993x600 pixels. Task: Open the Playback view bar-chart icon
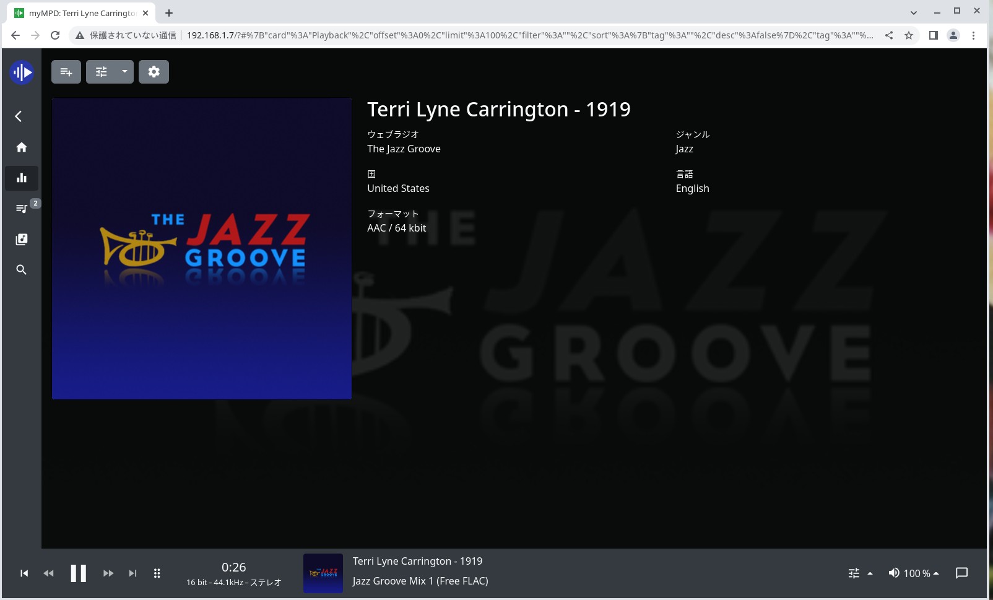(22, 178)
